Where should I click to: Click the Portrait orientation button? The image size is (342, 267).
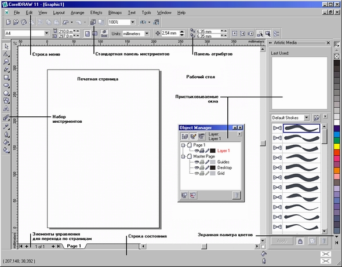88,34
